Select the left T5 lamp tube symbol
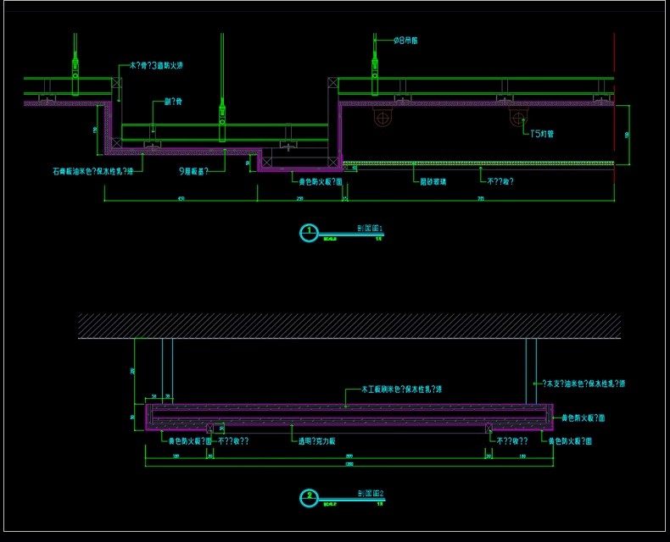670x542 pixels. pos(383,118)
